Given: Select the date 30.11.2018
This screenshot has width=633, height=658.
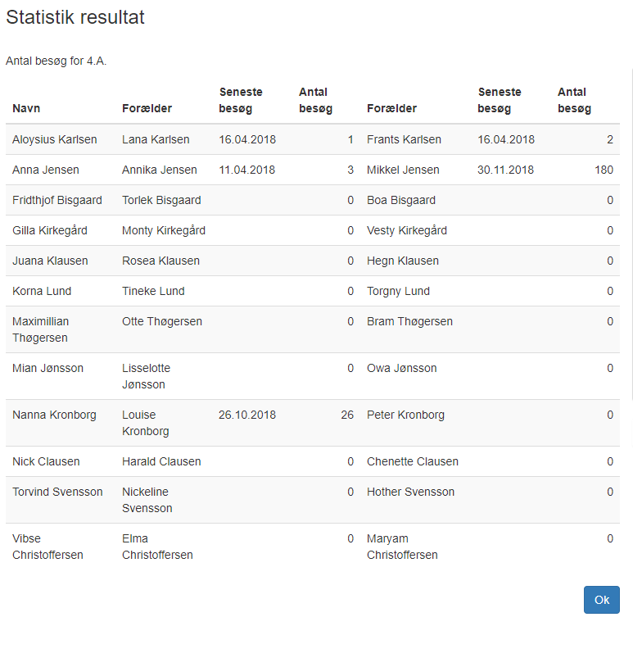Looking at the screenshot, I should [505, 170].
